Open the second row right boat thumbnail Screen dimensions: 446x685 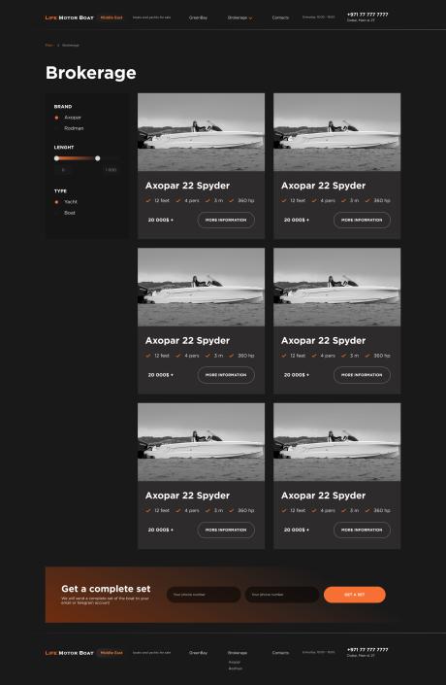pos(336,287)
